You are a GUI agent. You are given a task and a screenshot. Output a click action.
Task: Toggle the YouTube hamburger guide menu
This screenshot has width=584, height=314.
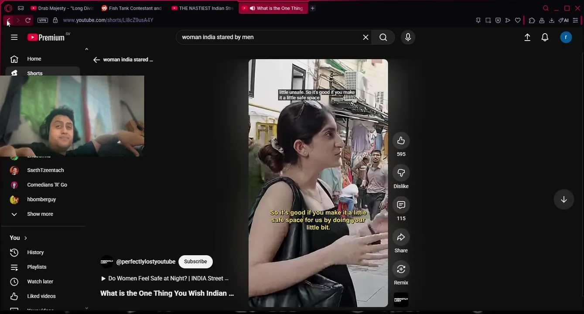point(14,37)
